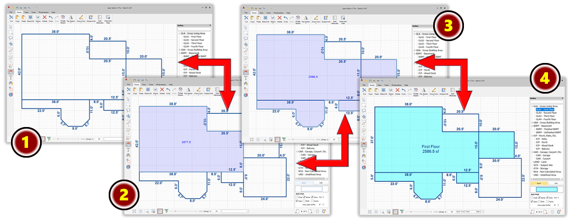Toggle the Factor checkbox in the 1877.5 sketch window
The image size is (571, 219).
tap(312, 201)
